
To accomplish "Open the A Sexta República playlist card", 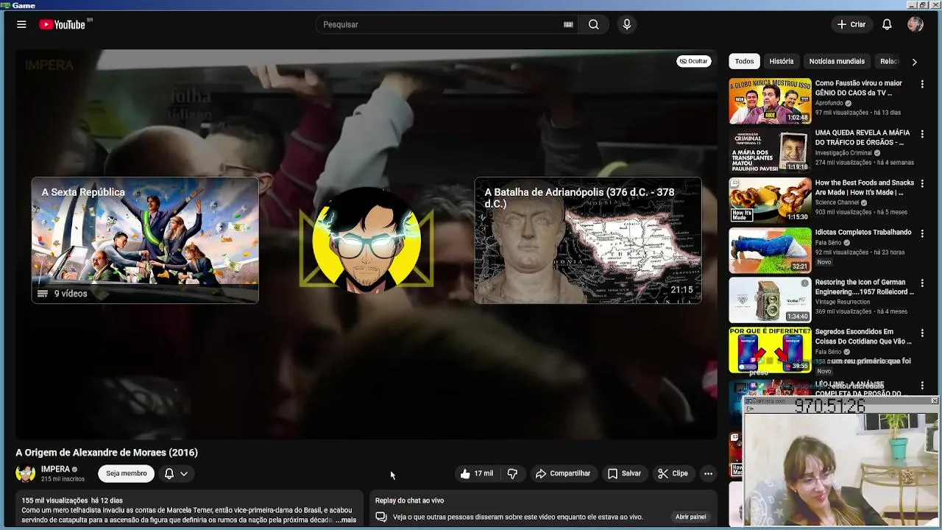I will pyautogui.click(x=145, y=240).
